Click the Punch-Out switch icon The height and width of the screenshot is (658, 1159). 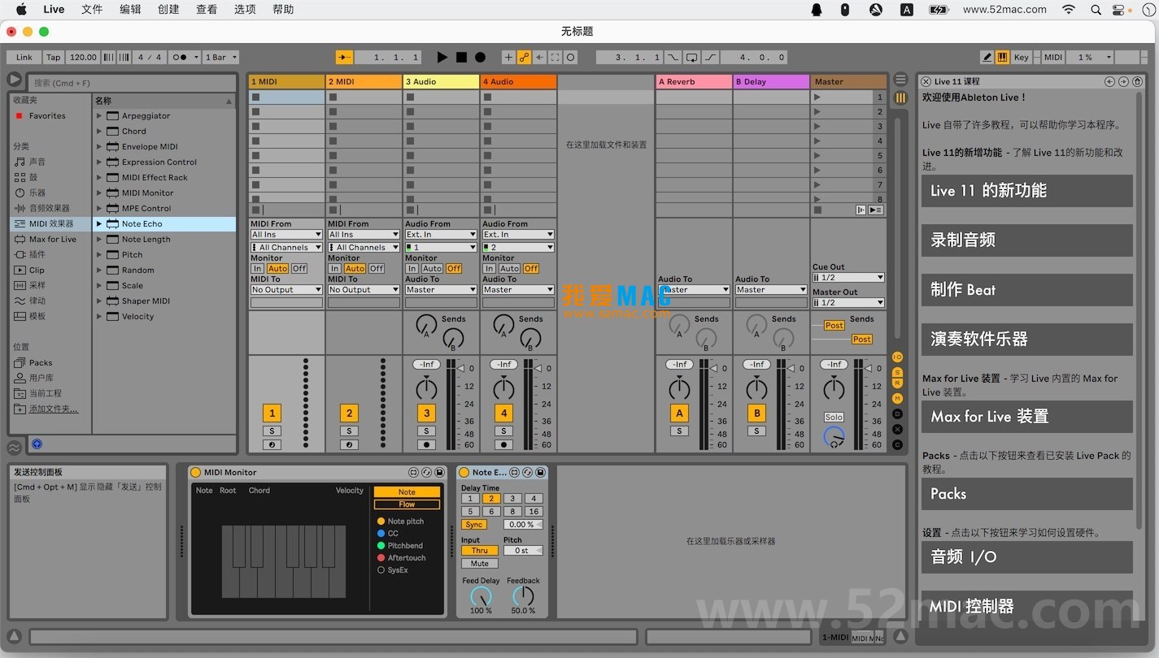pos(710,57)
